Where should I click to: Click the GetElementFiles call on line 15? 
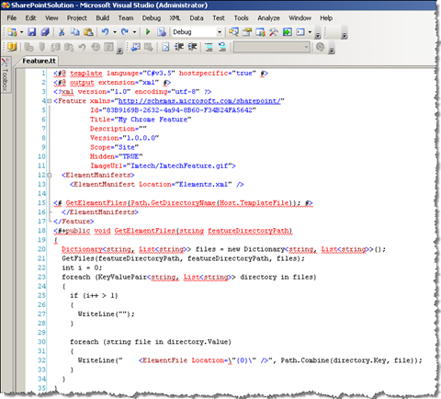point(183,203)
